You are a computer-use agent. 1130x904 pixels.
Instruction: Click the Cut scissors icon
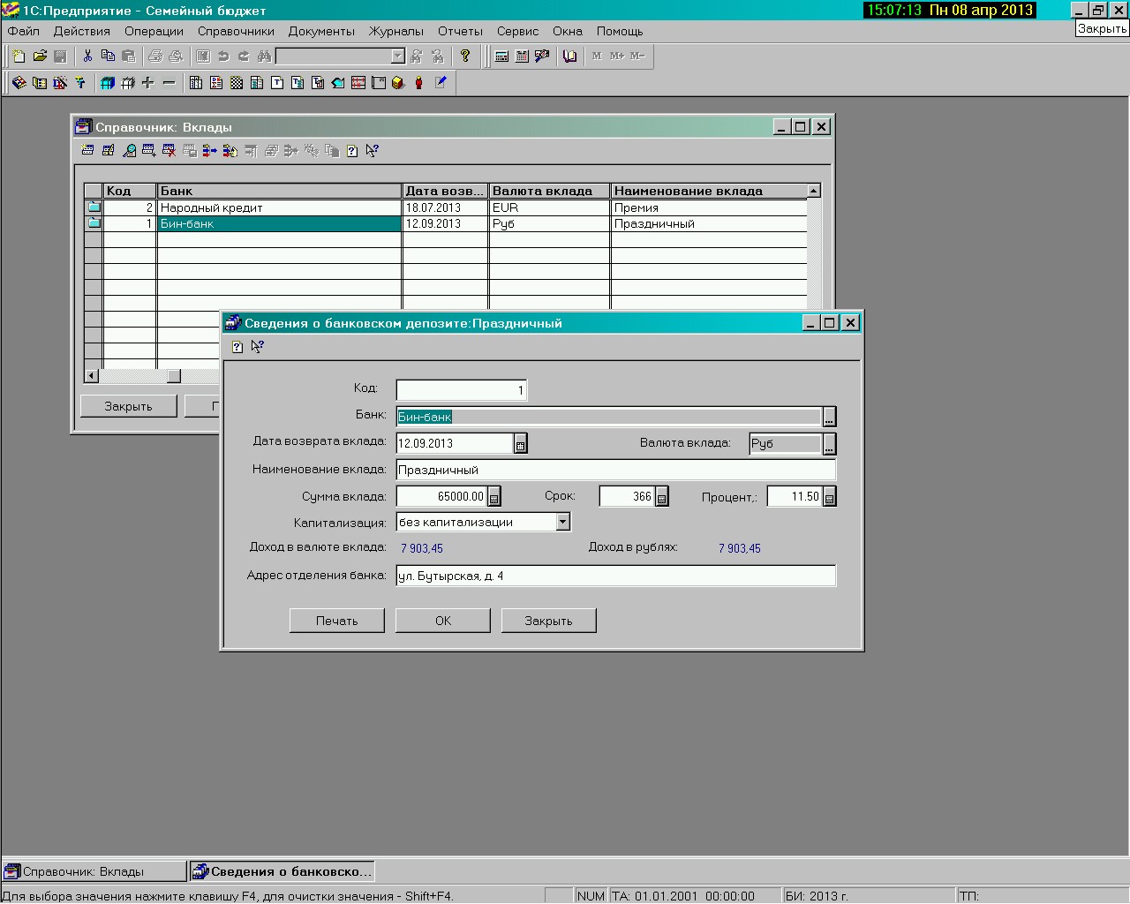87,56
